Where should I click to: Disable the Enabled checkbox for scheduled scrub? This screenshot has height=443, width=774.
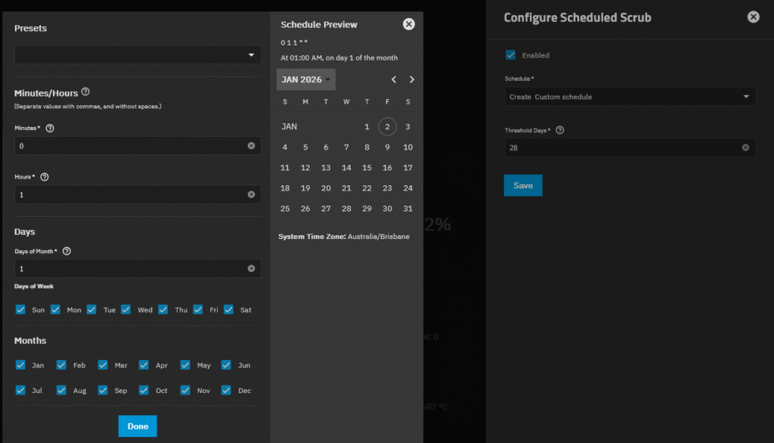(x=510, y=54)
